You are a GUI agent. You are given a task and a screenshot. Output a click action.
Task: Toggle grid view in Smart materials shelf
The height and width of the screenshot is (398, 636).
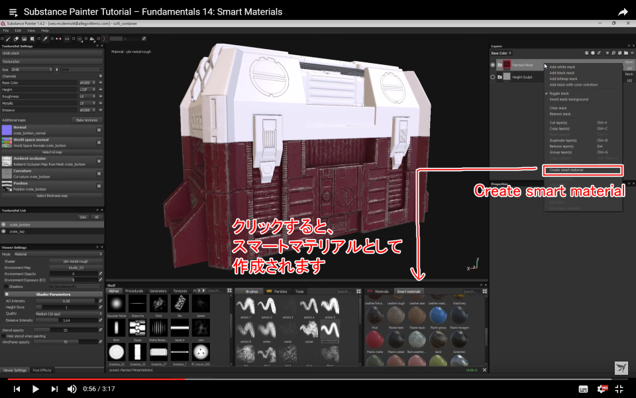485,291
